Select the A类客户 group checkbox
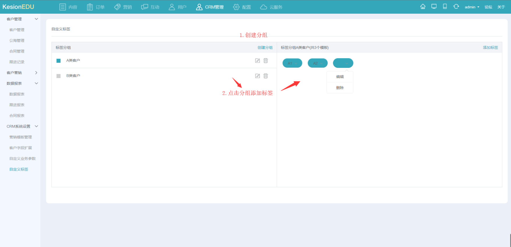 pos(58,61)
